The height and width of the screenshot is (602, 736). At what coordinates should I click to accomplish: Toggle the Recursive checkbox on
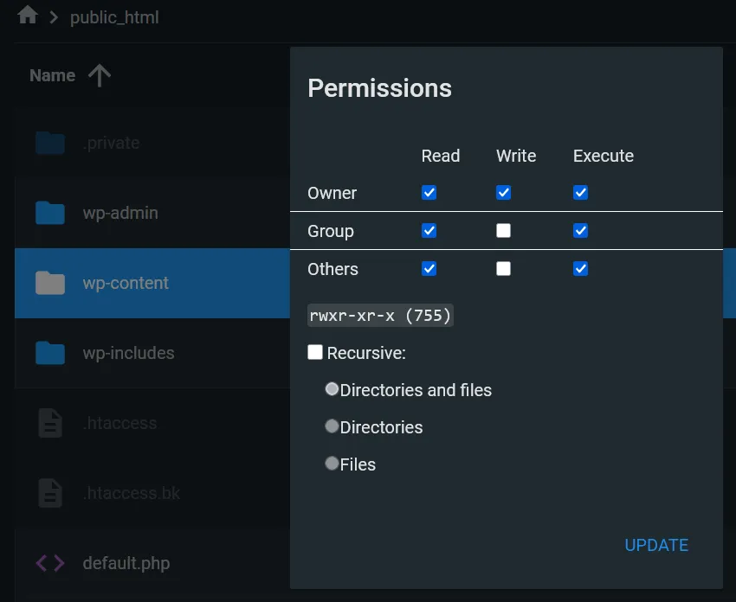coord(315,352)
